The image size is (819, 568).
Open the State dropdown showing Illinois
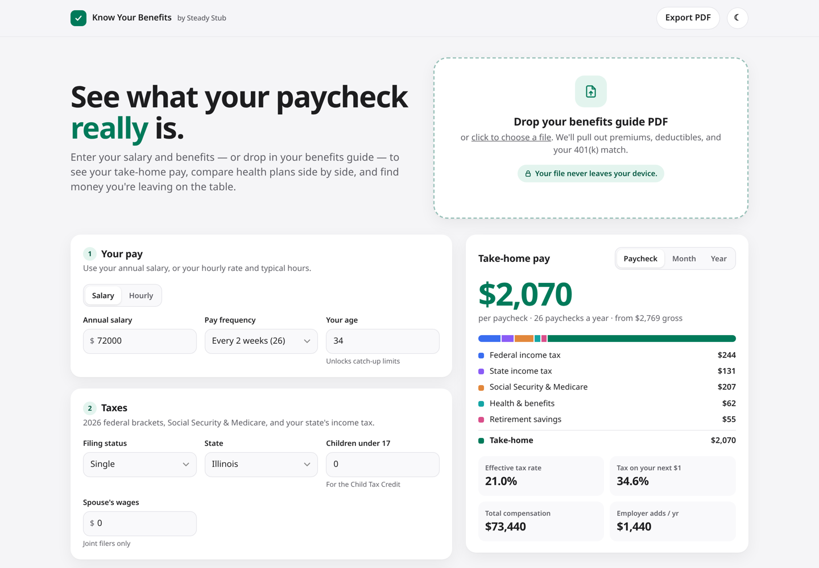pyautogui.click(x=261, y=465)
